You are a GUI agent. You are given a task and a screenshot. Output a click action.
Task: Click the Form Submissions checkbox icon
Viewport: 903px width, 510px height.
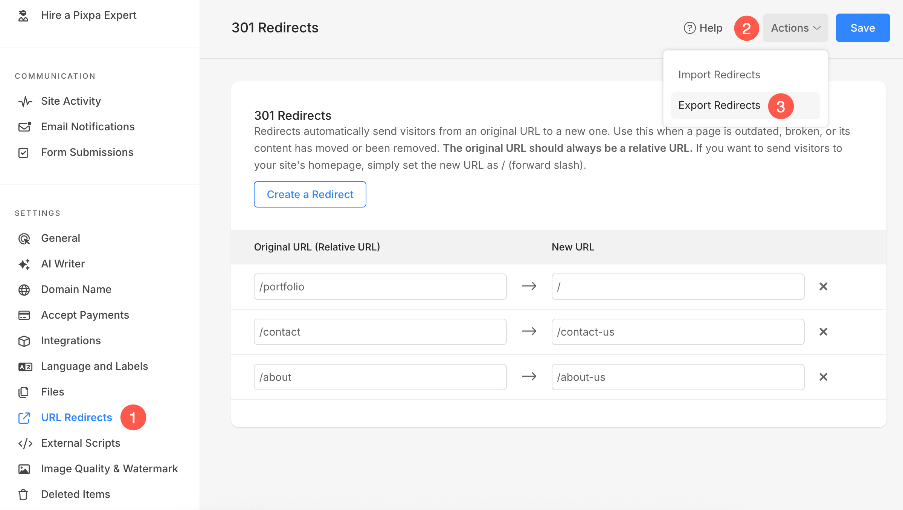coord(23,153)
